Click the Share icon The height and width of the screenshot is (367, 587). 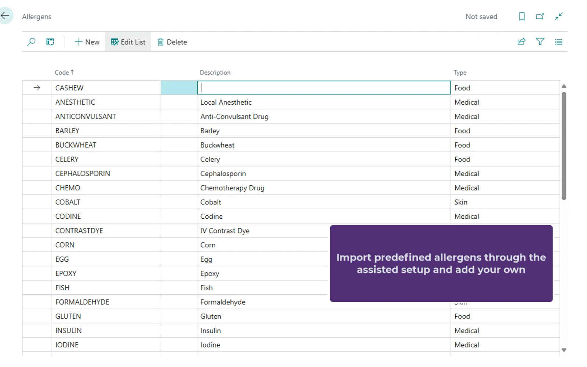521,42
